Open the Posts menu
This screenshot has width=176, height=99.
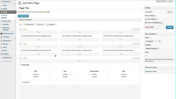5,5
